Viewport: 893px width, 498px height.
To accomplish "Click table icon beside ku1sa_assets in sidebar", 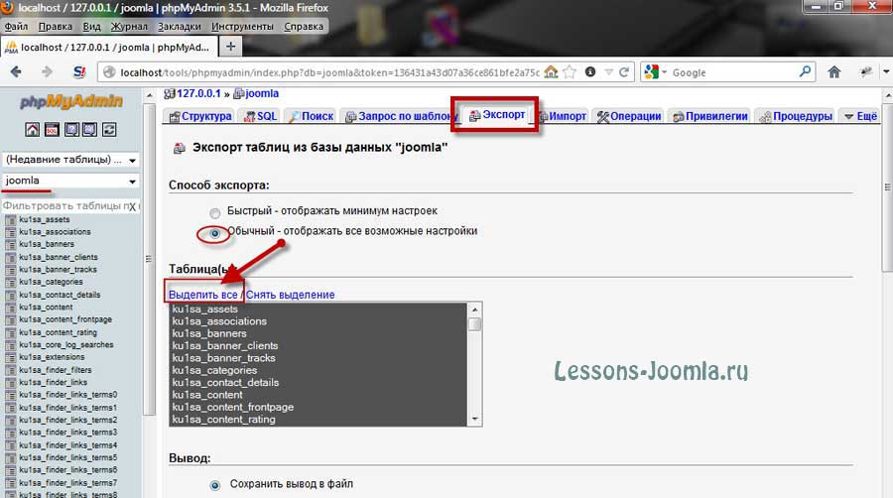I will pos(10,219).
